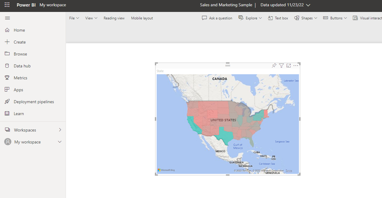
Task: Click the Power BI brand link
Action: coord(26,5)
